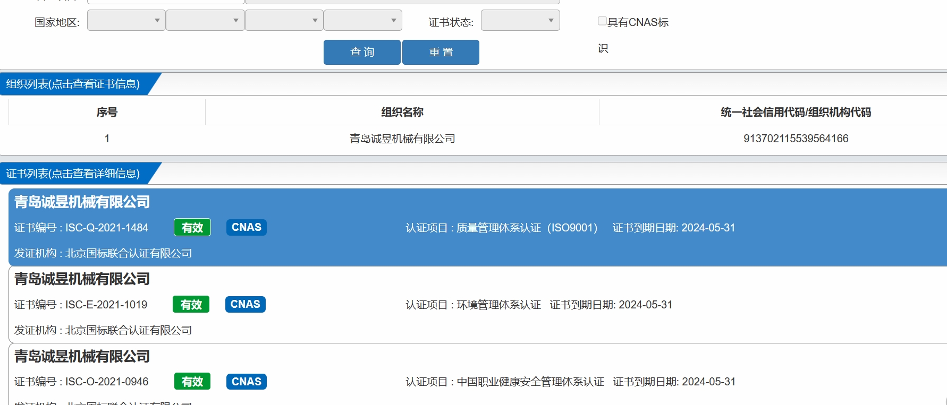This screenshot has width=947, height=405.
Task: Click credit code 913702115539564166
Action: click(796, 139)
